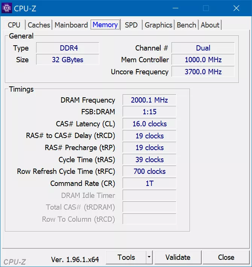
Task: Switch to the Caches tab
Action: coord(39,25)
